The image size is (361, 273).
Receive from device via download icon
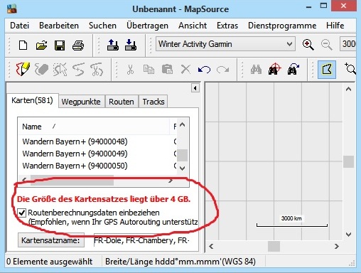pos(131,45)
